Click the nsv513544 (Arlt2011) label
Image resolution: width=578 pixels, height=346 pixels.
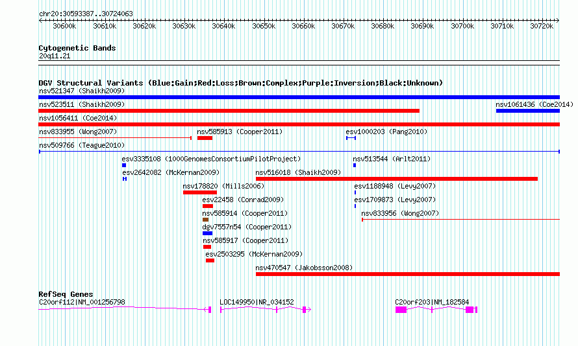392,159
